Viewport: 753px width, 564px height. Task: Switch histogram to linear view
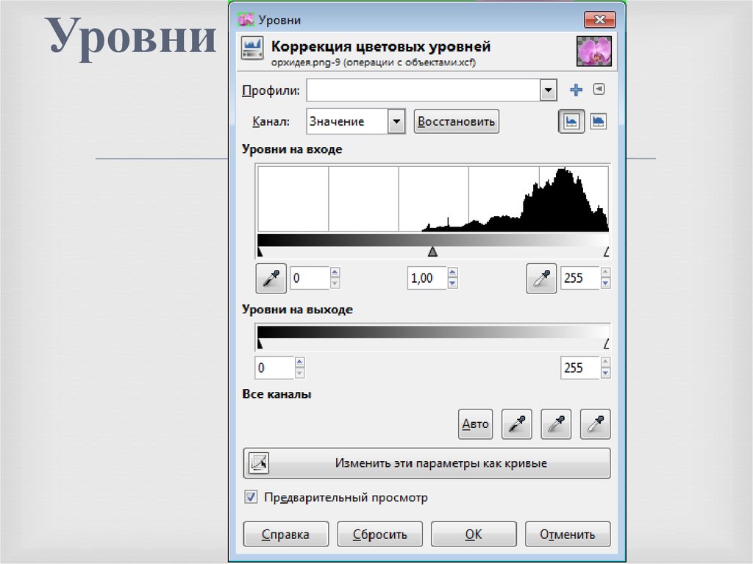[571, 121]
